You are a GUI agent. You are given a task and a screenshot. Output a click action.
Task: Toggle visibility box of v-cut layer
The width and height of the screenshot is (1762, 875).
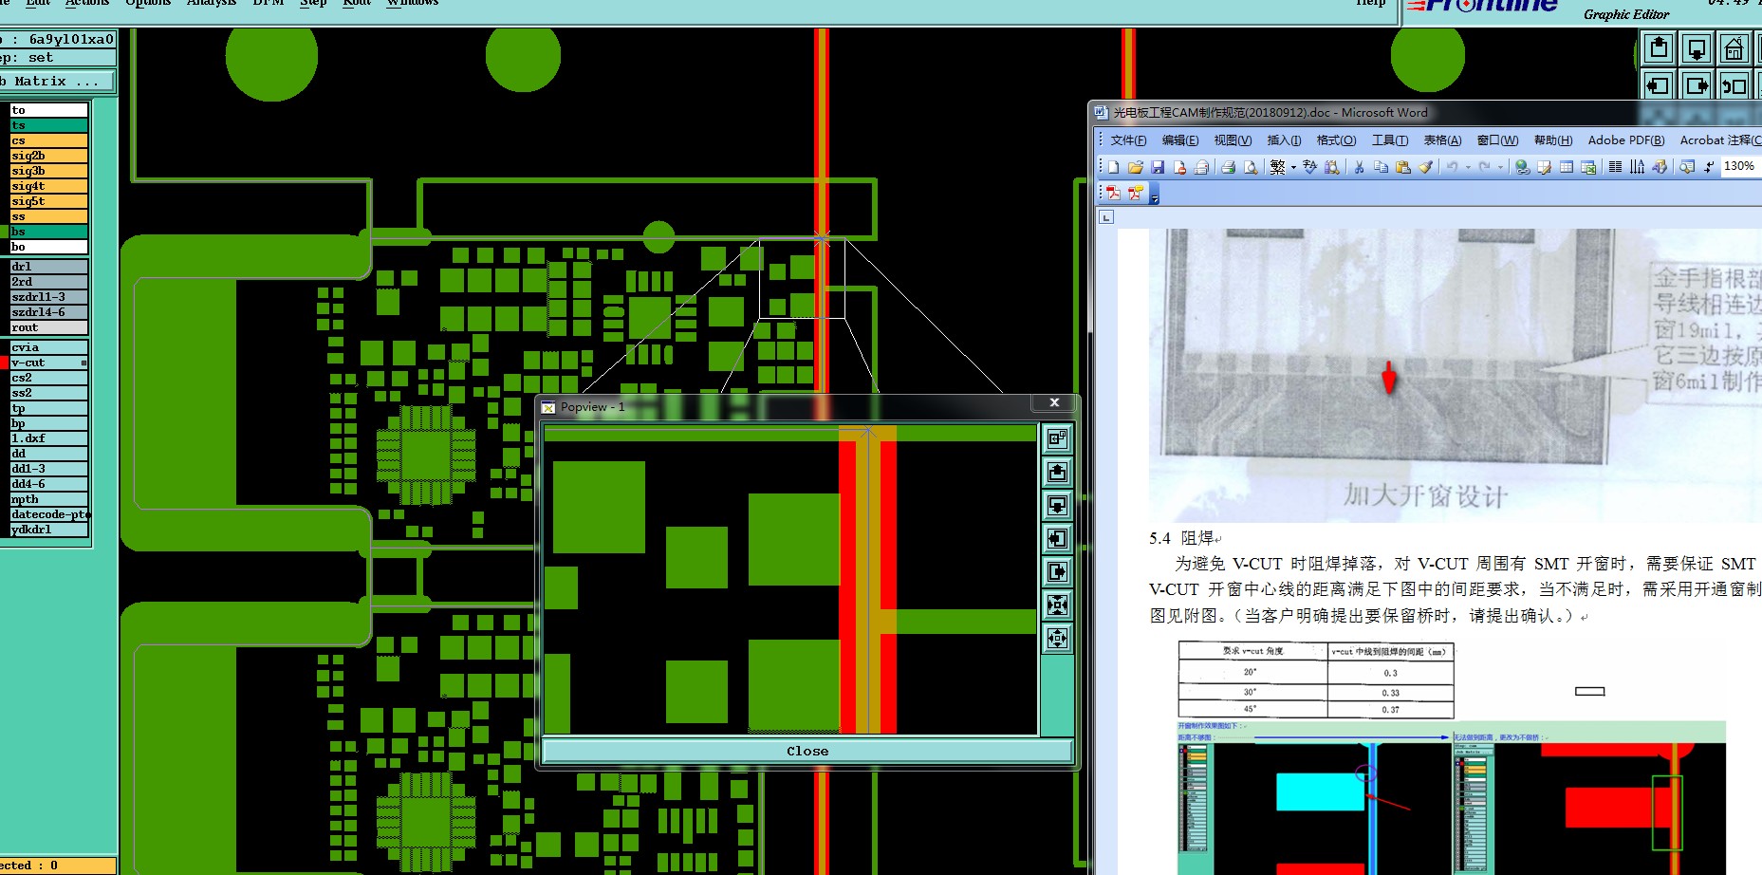[x=4, y=363]
